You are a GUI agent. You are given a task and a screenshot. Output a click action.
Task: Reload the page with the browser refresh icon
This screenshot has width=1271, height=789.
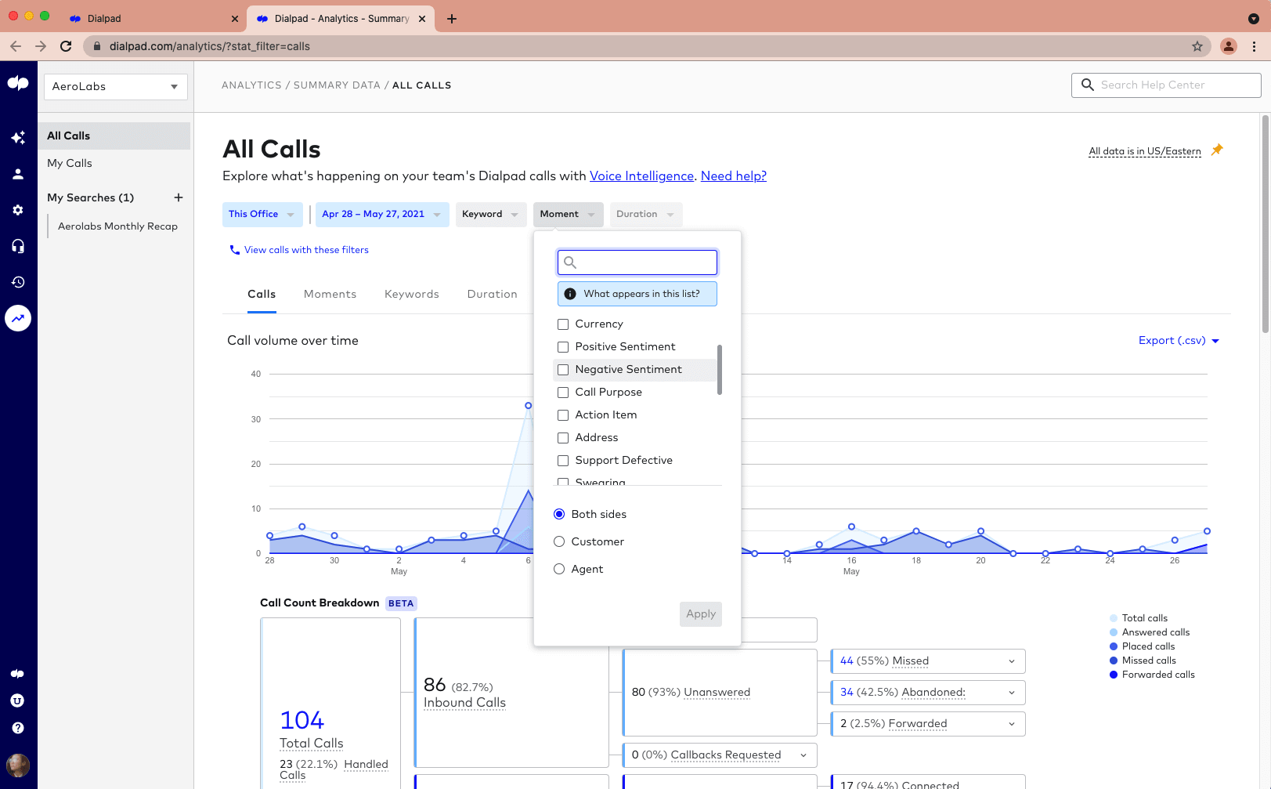(66, 46)
